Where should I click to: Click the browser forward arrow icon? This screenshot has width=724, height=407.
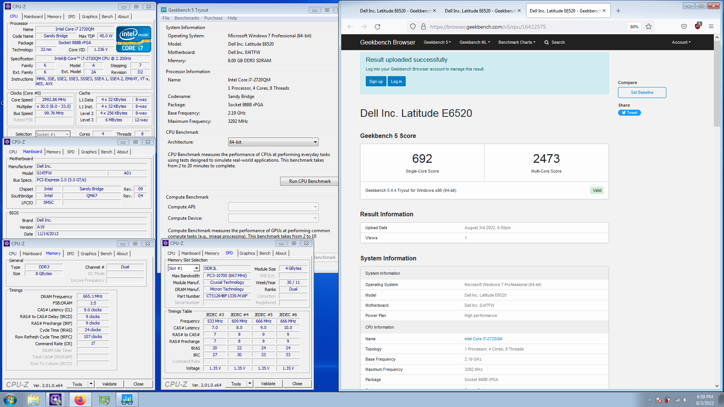[364, 27]
